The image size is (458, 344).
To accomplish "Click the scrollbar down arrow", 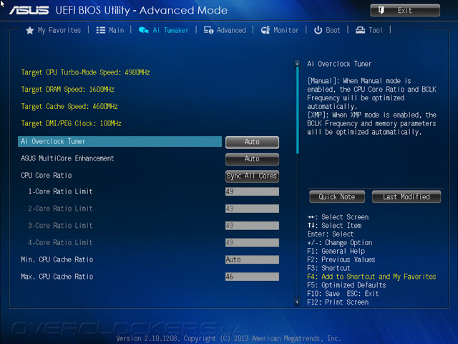I will tap(298, 302).
